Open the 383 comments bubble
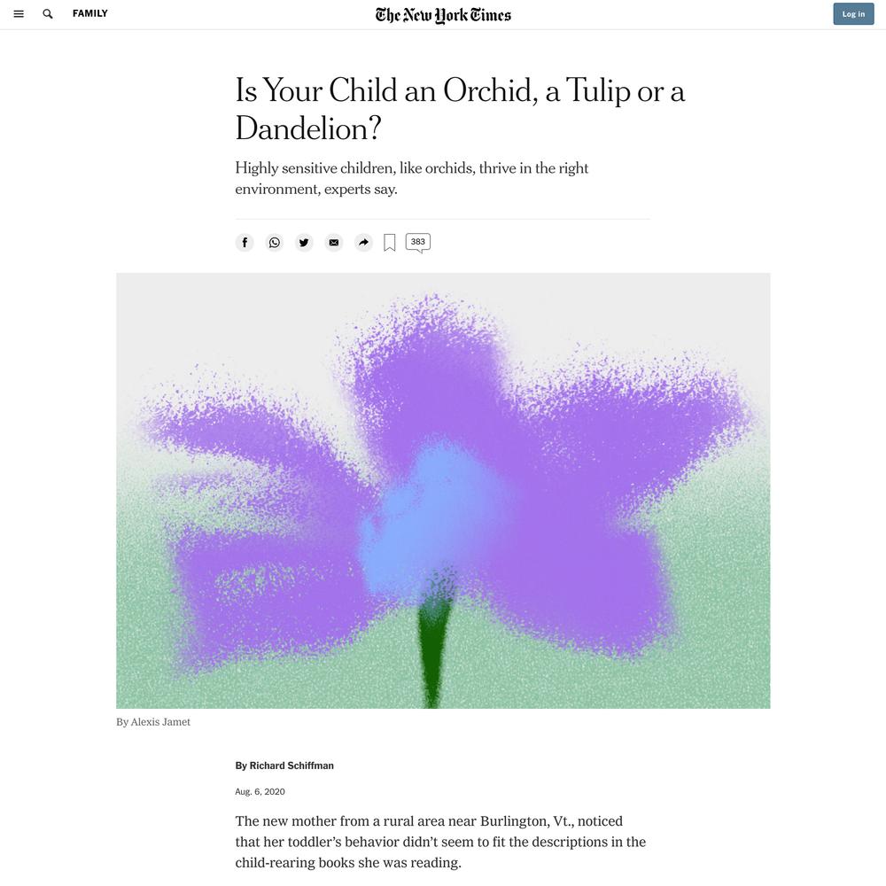 pyautogui.click(x=418, y=243)
